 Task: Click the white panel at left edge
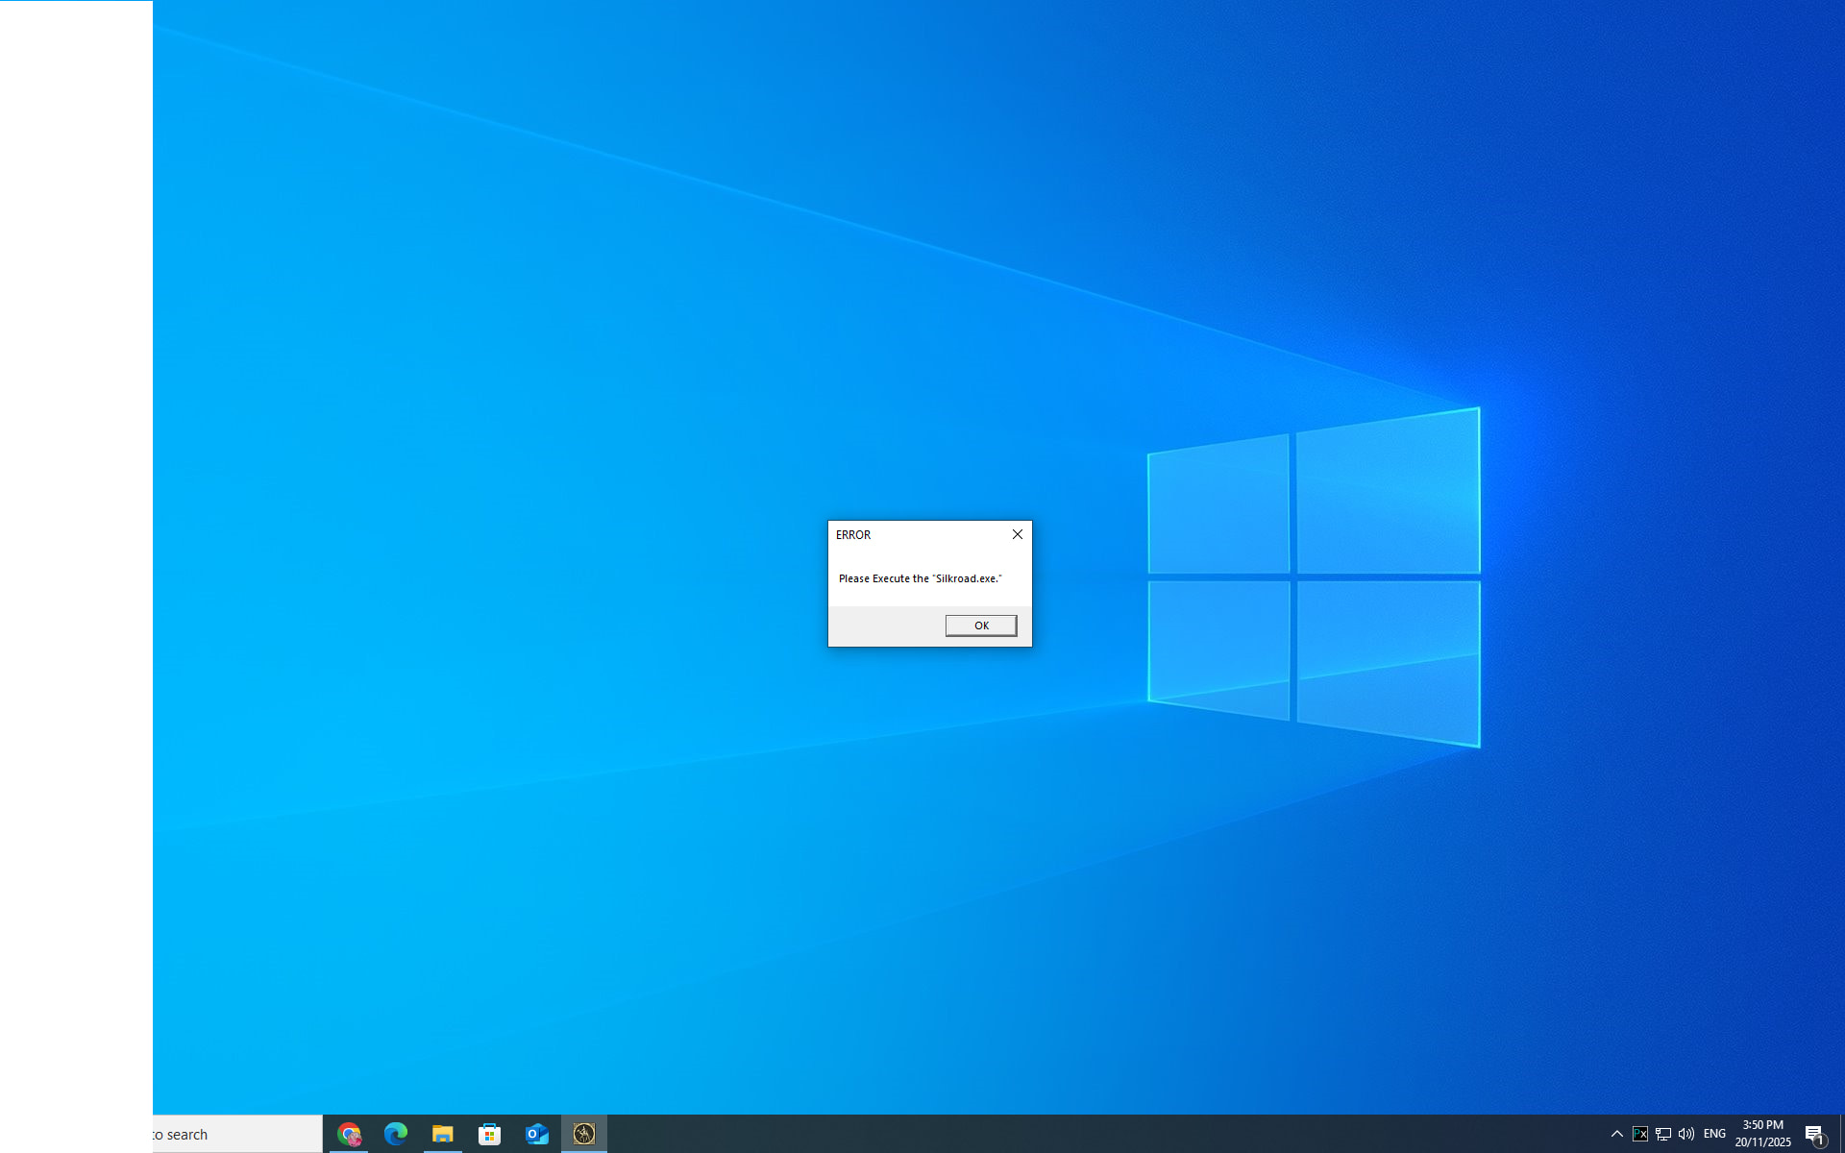pyautogui.click(x=76, y=557)
